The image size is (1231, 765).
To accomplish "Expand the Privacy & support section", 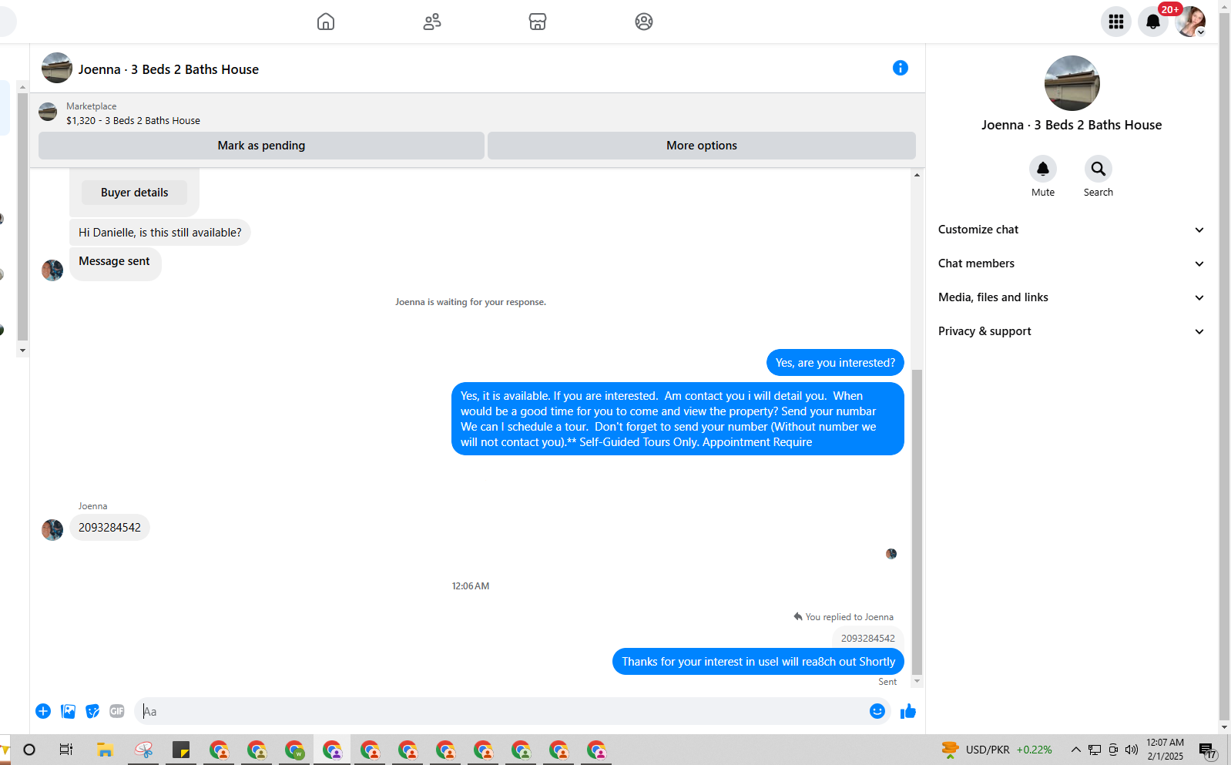I will pos(1071,331).
